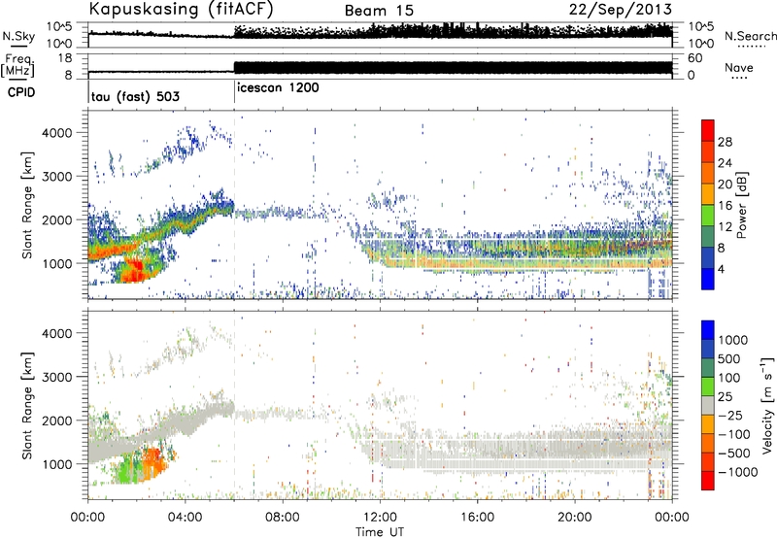Image resolution: width=777 pixels, height=538 pixels.
Task: Click the blue bottom of power colorbar
Action: (708, 279)
